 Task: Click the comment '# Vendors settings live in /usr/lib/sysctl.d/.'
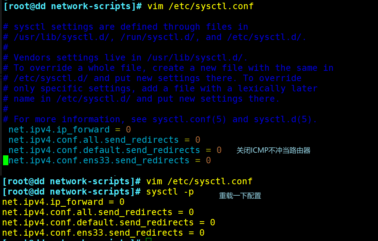tap(125, 57)
